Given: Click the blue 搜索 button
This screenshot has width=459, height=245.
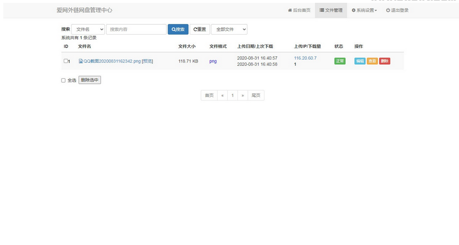Looking at the screenshot, I should [178, 29].
